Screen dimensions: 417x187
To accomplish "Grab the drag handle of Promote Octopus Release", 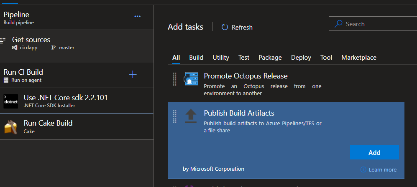I will [174, 79].
